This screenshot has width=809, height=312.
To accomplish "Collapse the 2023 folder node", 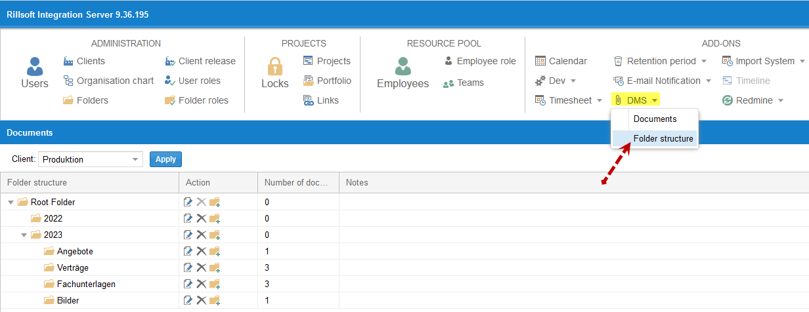I will pos(24,235).
